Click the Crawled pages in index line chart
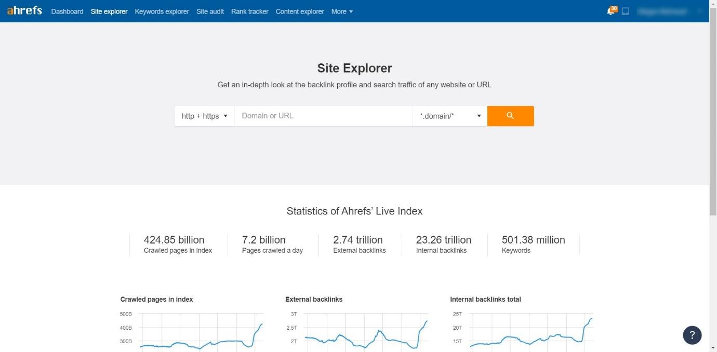Viewport: 717px width, 352px height. [x=202, y=331]
